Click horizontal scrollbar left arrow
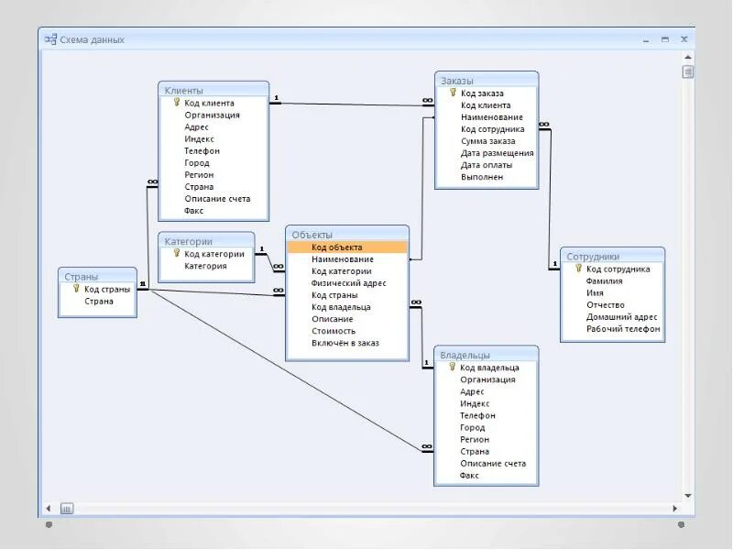Image resolution: width=733 pixels, height=550 pixels. point(48,509)
